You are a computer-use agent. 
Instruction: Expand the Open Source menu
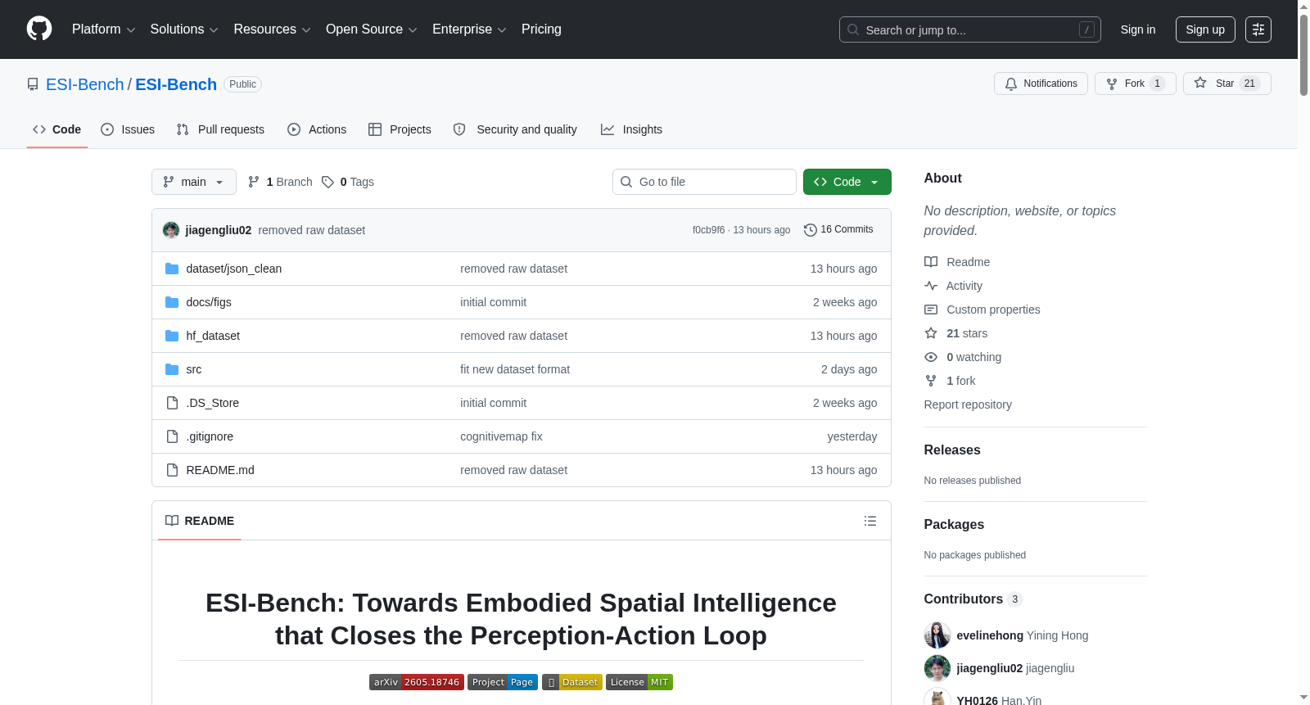[372, 29]
